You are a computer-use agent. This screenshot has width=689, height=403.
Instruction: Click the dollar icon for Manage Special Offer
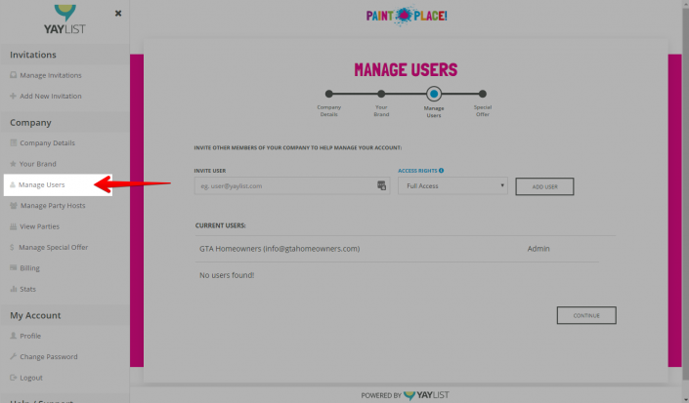pos(12,247)
